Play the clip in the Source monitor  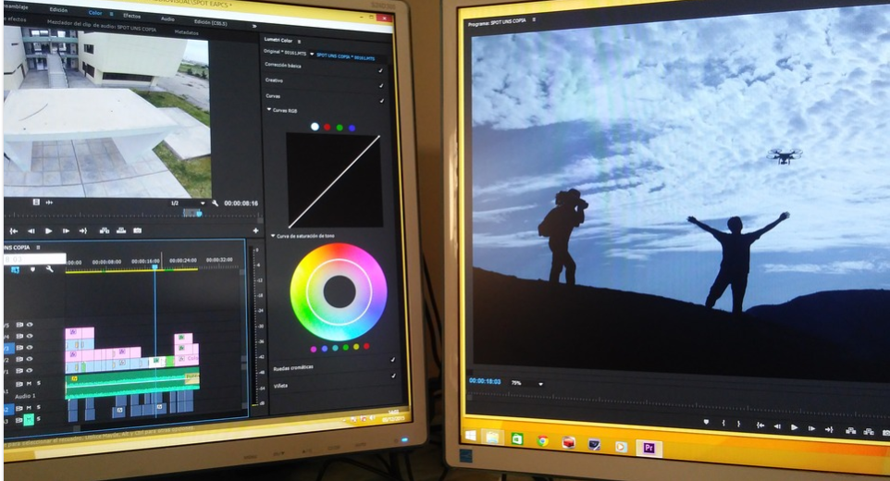pos(48,230)
